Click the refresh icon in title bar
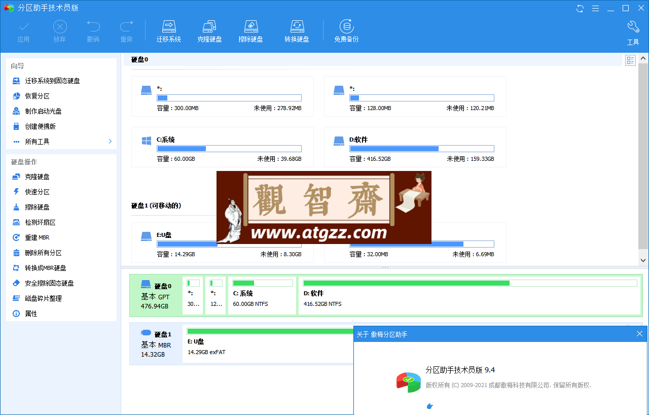This screenshot has width=649, height=415. 580,8
